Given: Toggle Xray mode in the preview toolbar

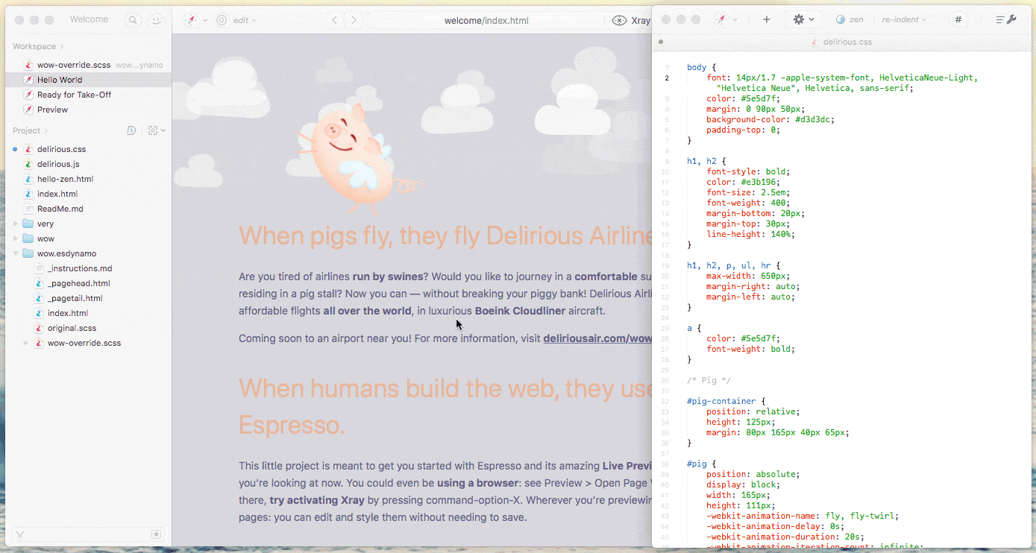Looking at the screenshot, I should [631, 21].
